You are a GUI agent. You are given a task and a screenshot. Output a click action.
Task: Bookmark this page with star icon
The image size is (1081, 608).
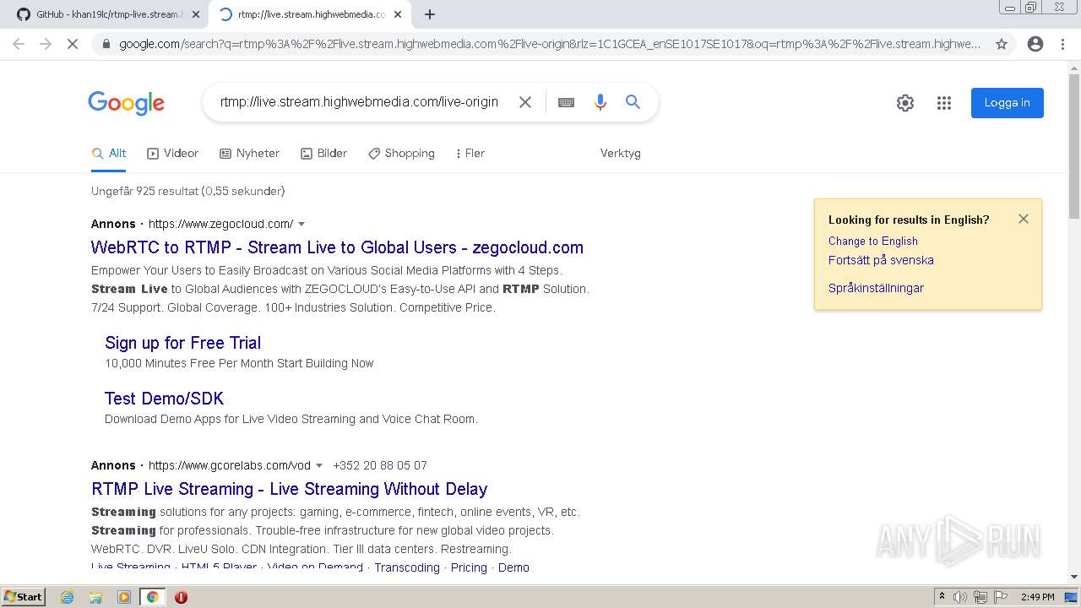pos(1002,44)
